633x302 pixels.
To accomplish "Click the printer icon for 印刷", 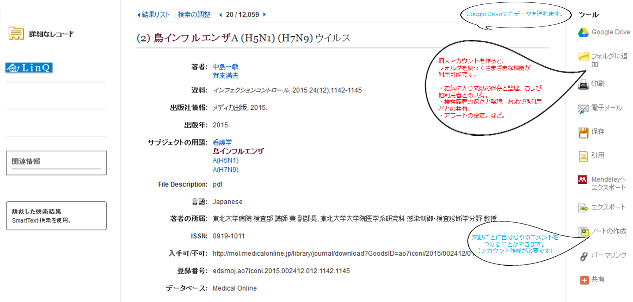I will pos(583,84).
